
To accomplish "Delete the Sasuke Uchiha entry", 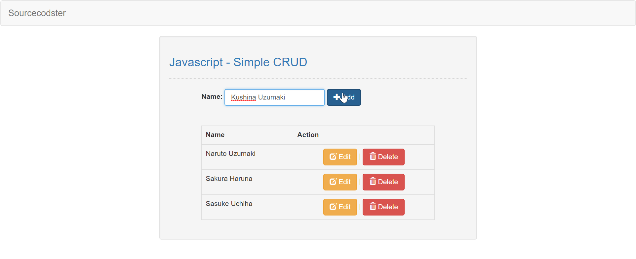I will 383,207.
